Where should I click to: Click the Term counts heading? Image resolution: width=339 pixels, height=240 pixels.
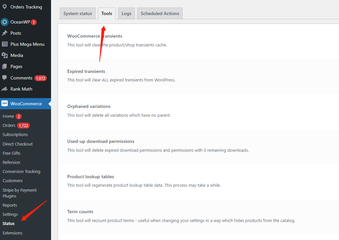coord(80,212)
